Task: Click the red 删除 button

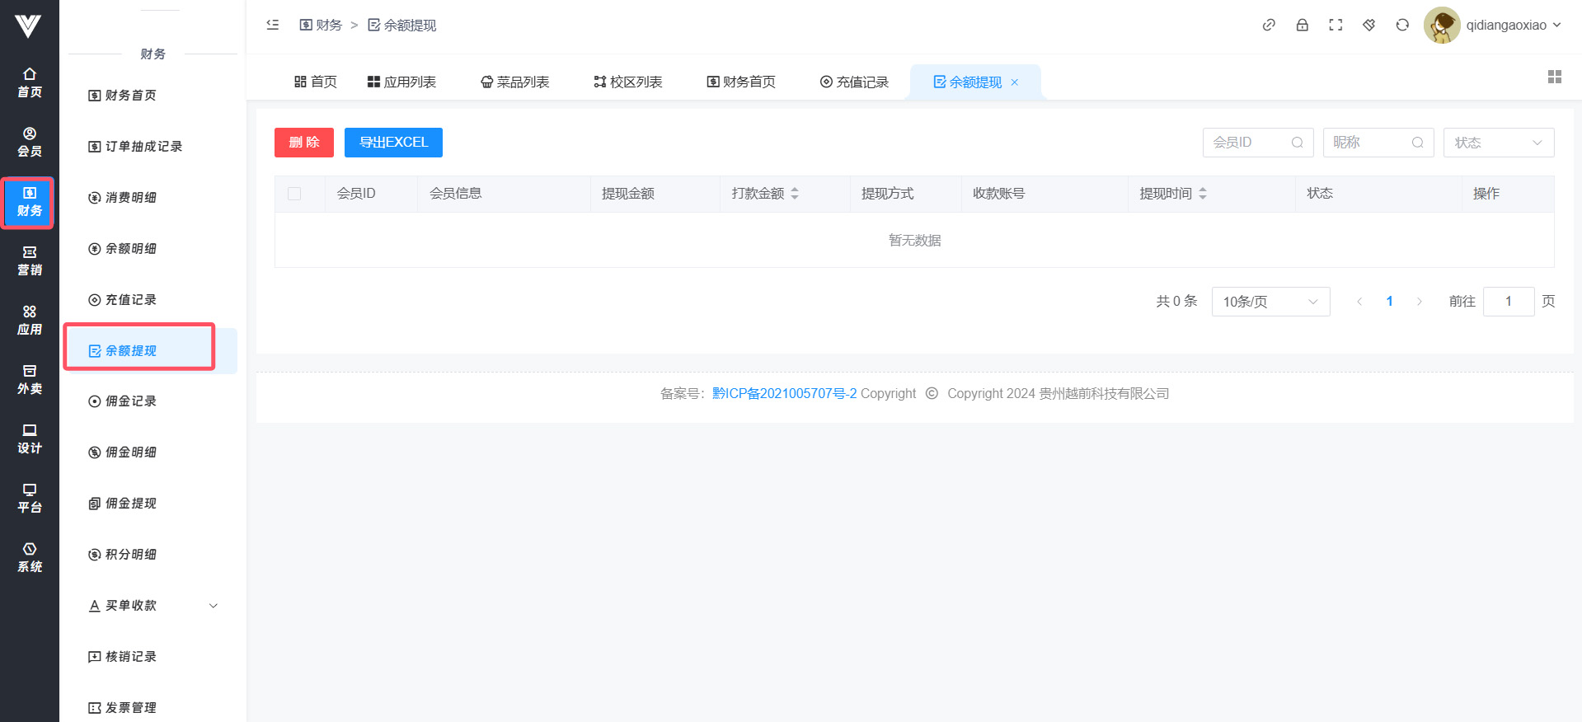Action: [303, 143]
